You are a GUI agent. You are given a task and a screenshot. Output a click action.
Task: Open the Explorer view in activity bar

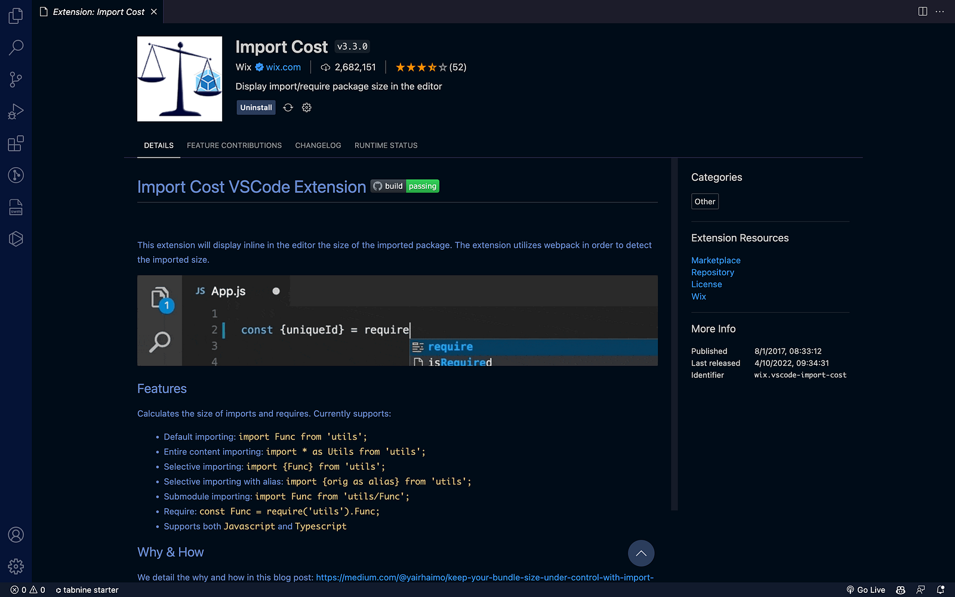coord(16,16)
